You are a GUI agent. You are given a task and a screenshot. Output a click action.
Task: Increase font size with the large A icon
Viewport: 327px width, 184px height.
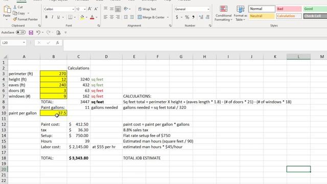(90, 9)
